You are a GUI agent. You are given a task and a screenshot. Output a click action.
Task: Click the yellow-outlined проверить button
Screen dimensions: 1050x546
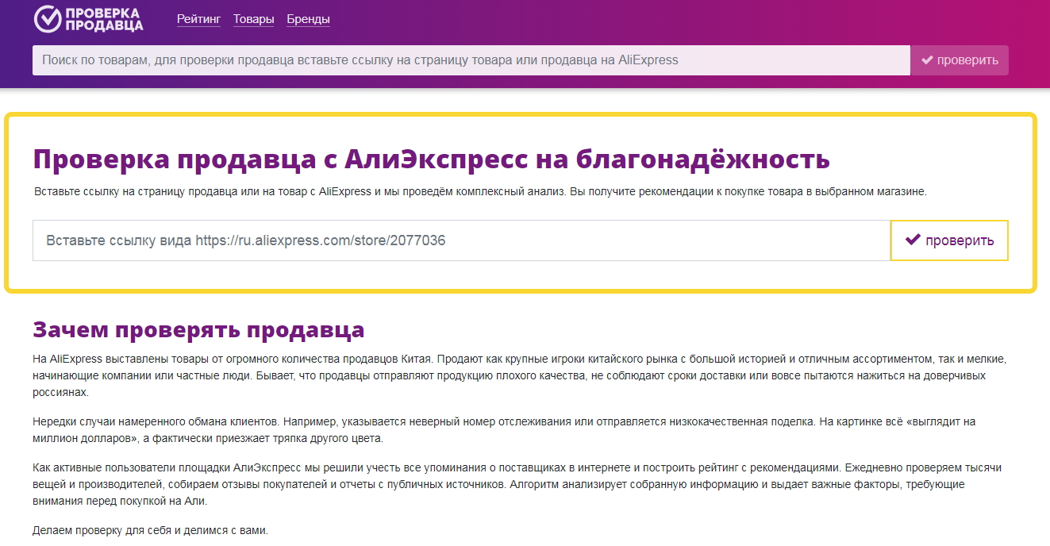pos(949,240)
